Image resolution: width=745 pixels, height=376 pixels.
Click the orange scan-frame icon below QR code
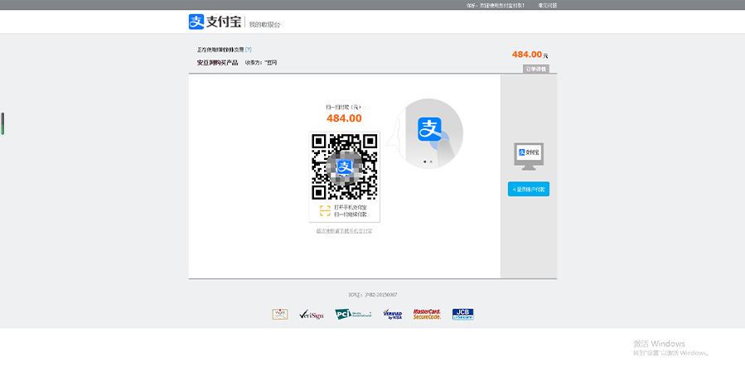[x=325, y=211]
